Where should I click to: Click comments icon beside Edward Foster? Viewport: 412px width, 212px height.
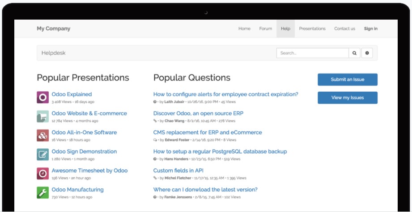[x=155, y=140]
